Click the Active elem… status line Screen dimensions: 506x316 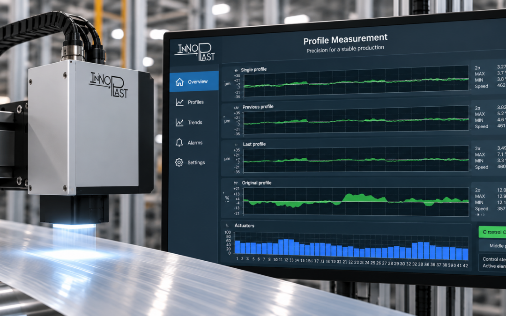[494, 266]
